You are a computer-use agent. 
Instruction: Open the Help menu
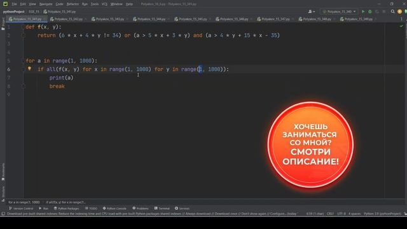coord(129,4)
